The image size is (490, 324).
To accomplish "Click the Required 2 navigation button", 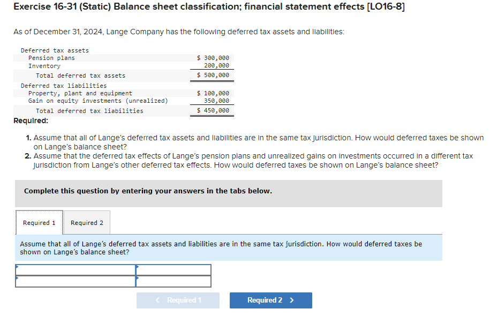I will tap(270, 300).
